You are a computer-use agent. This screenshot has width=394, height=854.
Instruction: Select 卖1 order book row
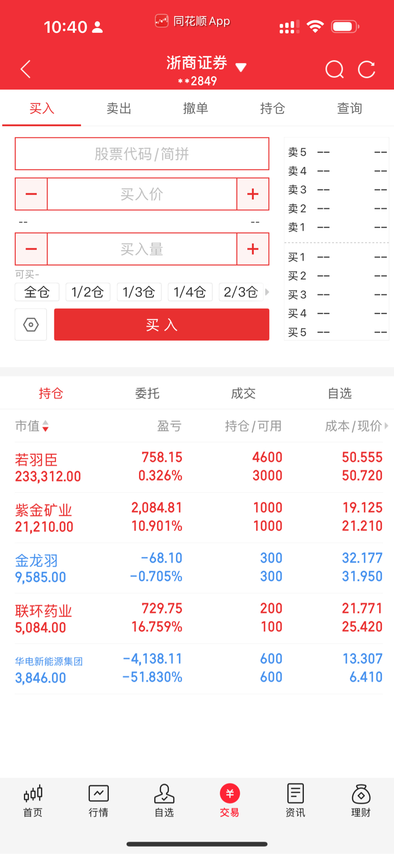pyautogui.click(x=337, y=227)
